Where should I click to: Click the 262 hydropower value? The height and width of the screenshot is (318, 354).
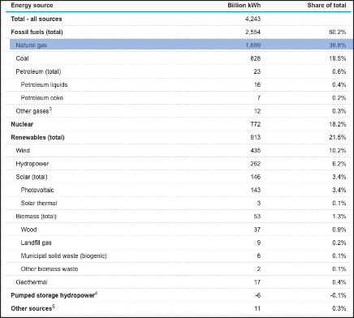(x=256, y=164)
